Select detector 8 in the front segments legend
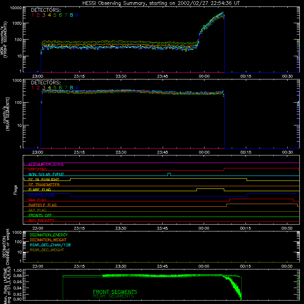This screenshot has height=304, width=304. pyautogui.click(x=71, y=15)
